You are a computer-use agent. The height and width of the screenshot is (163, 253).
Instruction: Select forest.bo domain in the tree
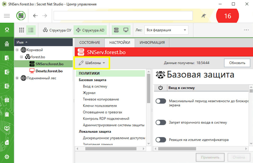pos(38,57)
